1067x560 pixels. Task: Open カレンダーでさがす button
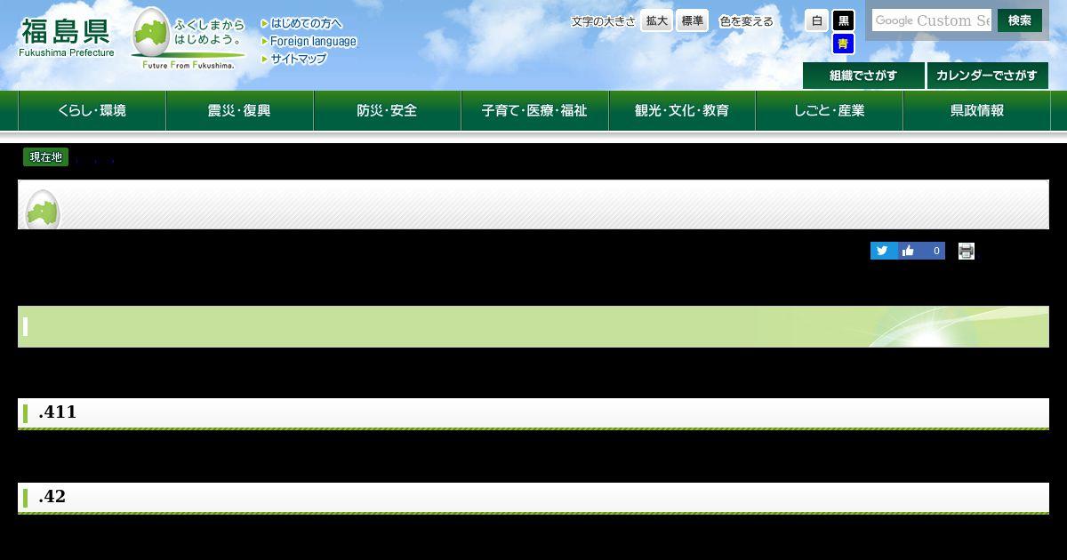[x=987, y=76]
